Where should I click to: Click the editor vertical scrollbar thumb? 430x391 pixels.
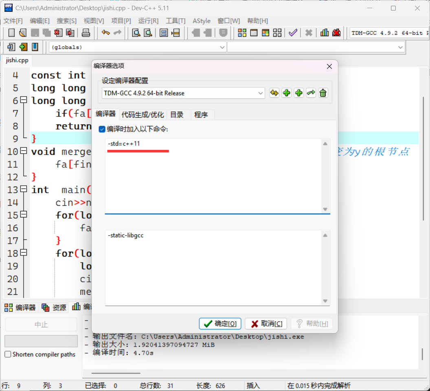pos(424,158)
